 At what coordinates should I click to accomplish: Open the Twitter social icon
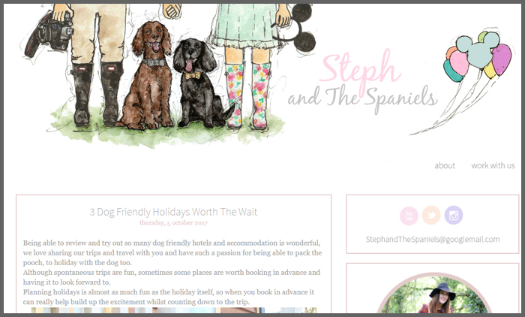pyautogui.click(x=431, y=216)
